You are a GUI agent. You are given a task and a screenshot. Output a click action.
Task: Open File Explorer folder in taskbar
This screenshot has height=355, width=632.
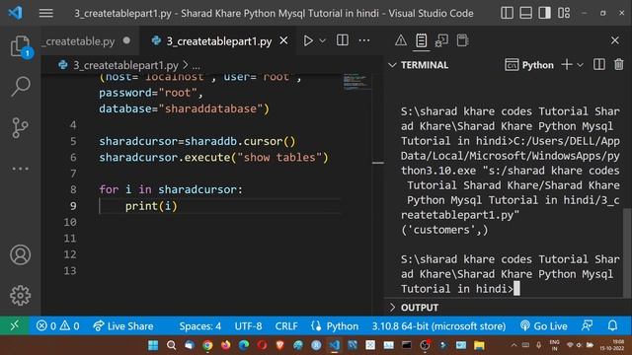tap(479, 345)
